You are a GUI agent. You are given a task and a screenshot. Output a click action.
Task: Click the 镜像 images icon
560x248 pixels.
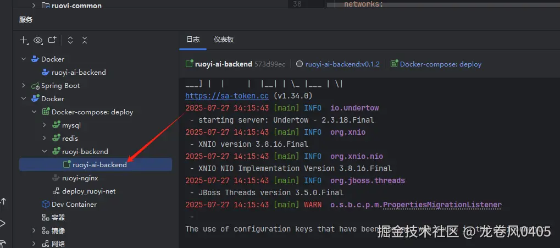(46, 231)
